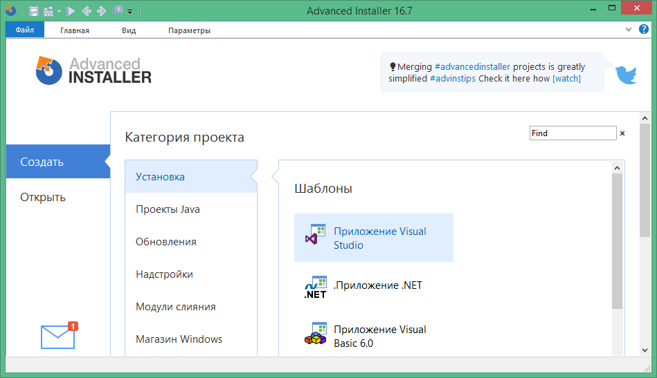Open the Параметры ribbon tab
Viewport: 657px width, 378px height.
[x=189, y=30]
